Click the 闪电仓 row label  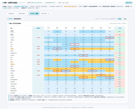point(12,34)
